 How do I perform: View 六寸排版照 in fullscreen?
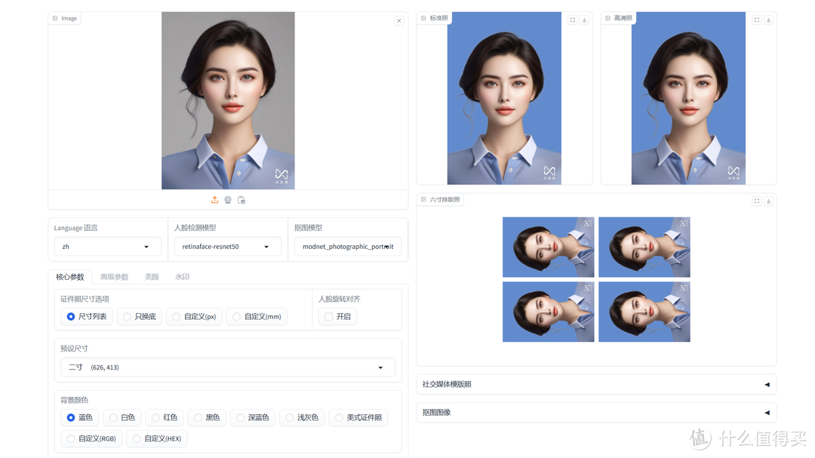coord(757,201)
